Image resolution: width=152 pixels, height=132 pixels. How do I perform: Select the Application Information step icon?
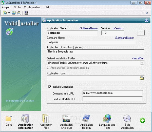click(25, 118)
